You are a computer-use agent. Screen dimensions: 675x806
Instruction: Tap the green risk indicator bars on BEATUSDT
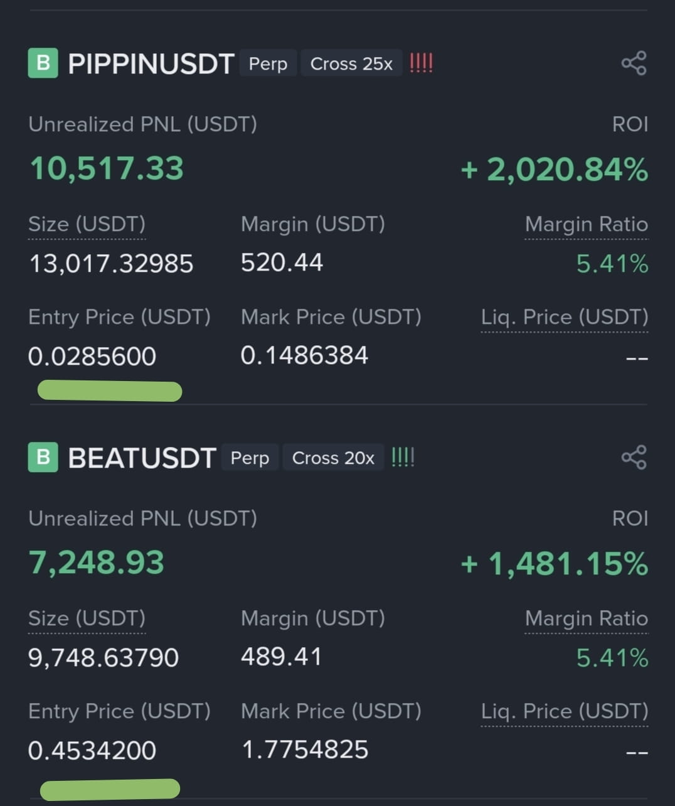pos(403,458)
